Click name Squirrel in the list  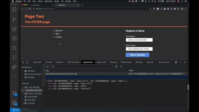coord(59,30)
